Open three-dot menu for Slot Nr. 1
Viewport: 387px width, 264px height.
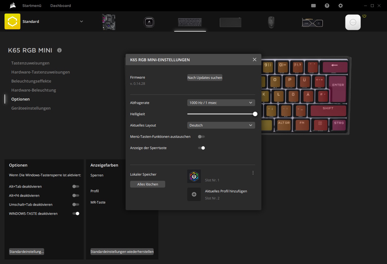[x=253, y=173]
